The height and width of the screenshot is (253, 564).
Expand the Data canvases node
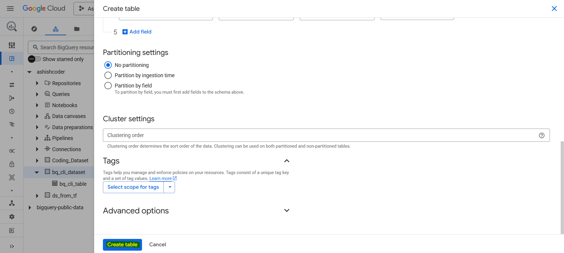(x=37, y=116)
